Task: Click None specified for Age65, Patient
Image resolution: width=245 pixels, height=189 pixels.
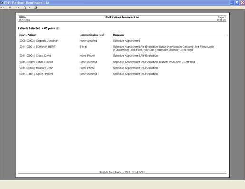Action: point(88,74)
